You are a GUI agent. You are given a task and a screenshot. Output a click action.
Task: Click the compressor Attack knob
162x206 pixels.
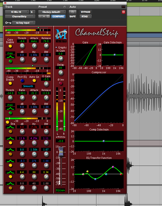click(34, 98)
